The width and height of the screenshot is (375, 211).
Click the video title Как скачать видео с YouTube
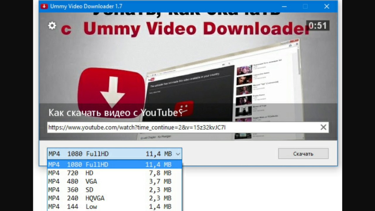click(x=115, y=113)
